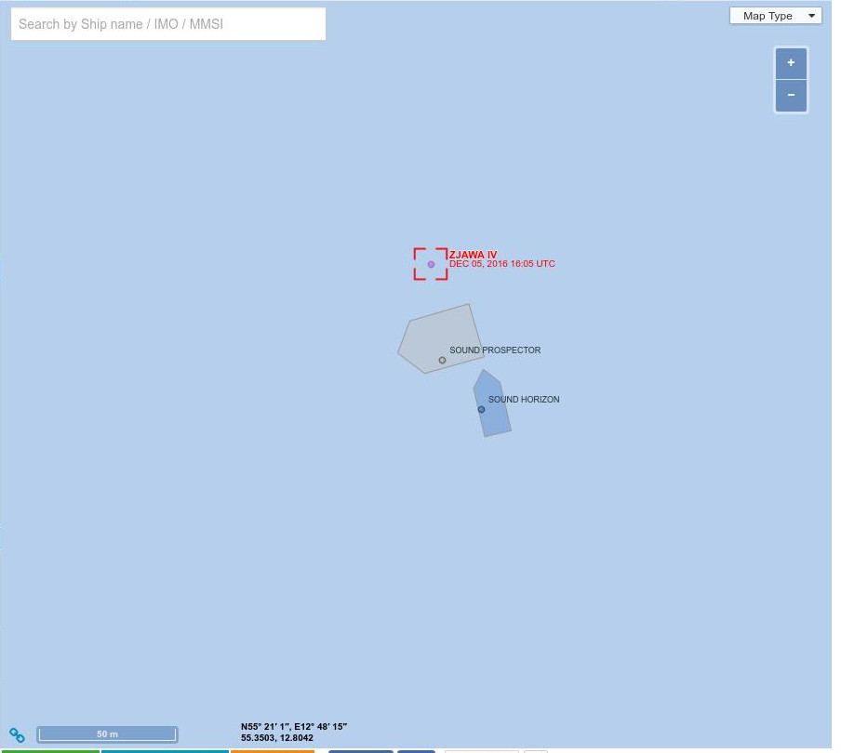Focus the ship name search box
The width and height of the screenshot is (841, 753).
click(x=168, y=23)
